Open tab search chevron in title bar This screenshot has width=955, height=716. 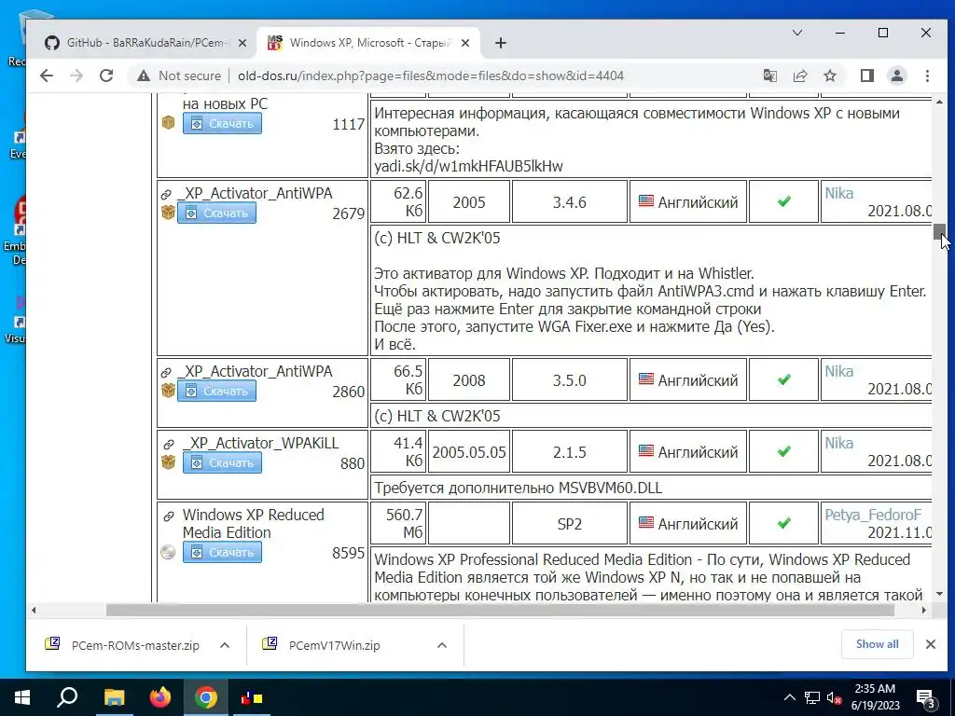point(796,33)
